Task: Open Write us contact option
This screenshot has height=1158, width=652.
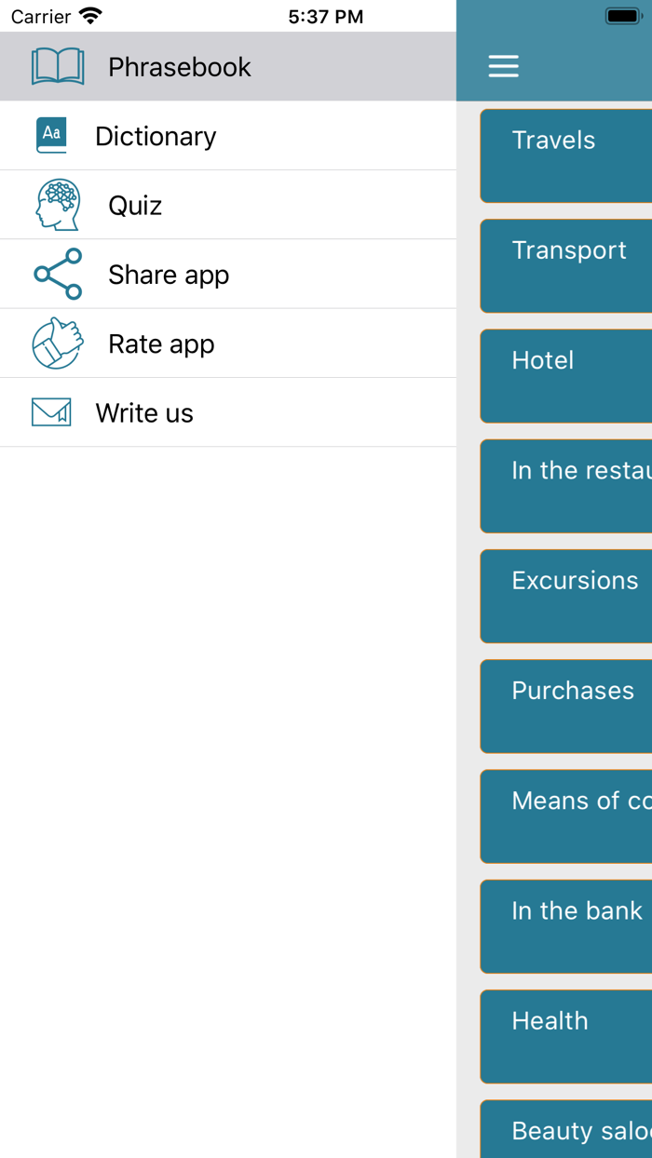Action: pos(144,412)
